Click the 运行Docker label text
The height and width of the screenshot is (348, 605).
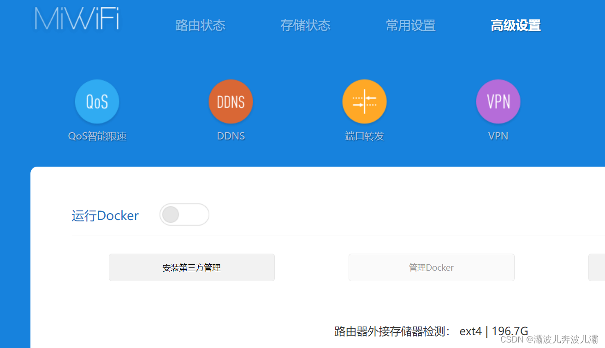coord(105,215)
